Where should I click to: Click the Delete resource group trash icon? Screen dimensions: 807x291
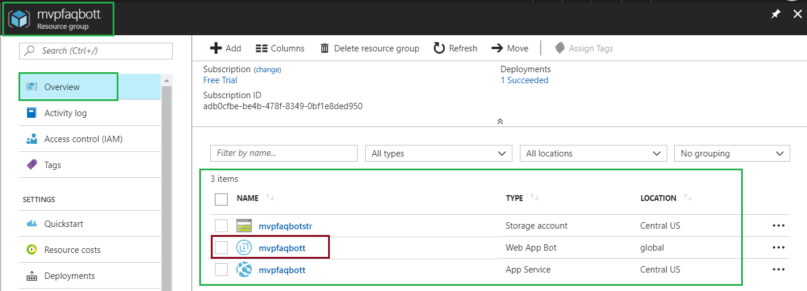325,48
